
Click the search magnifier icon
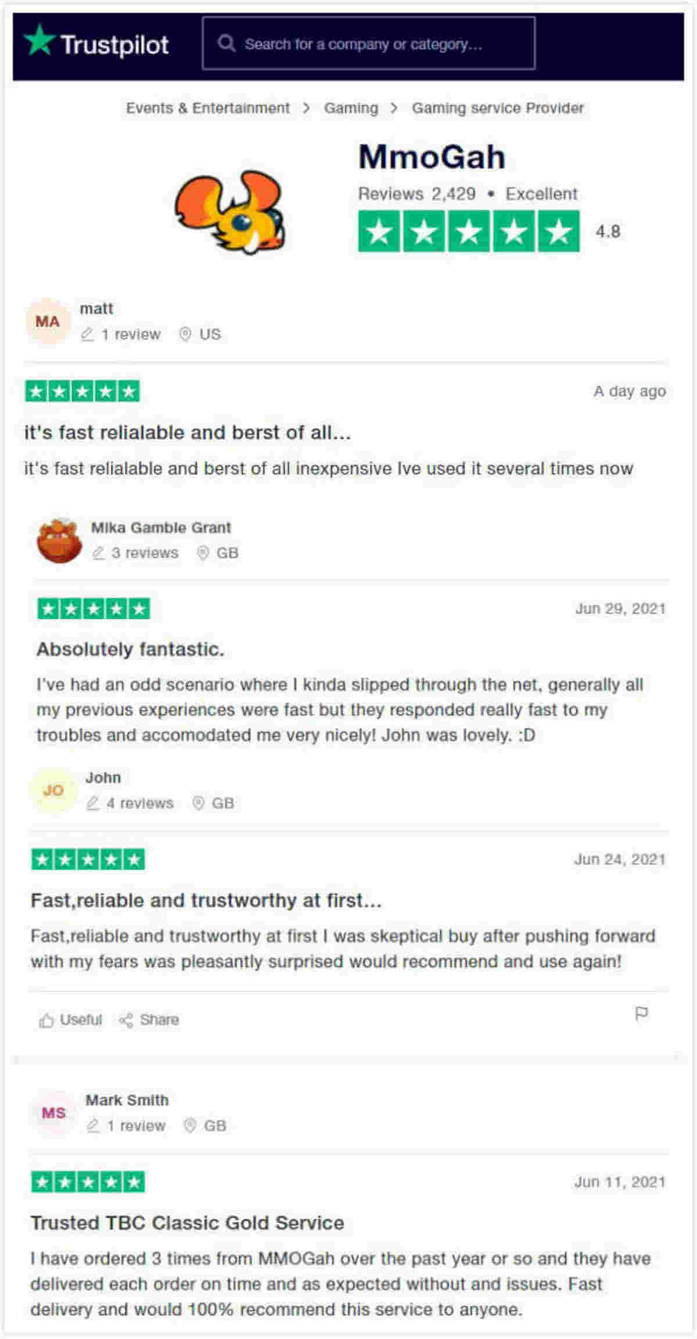226,44
